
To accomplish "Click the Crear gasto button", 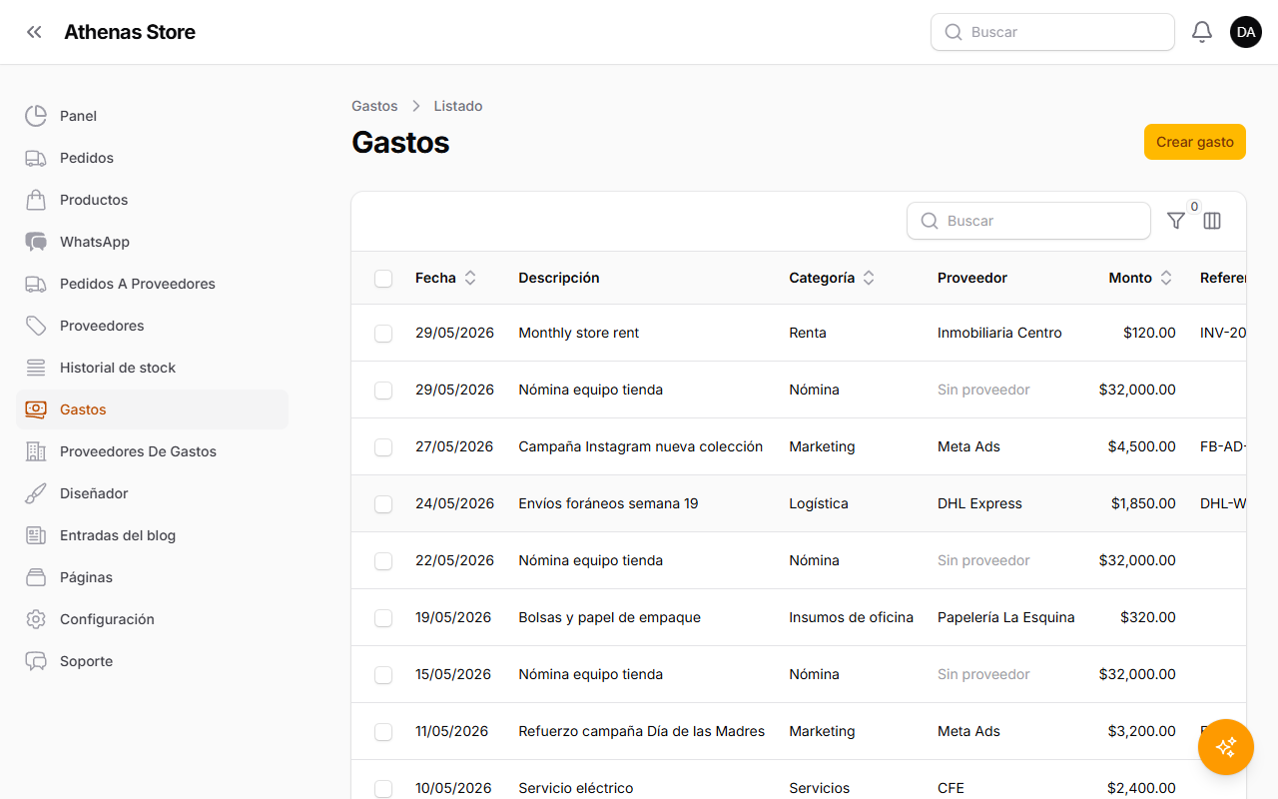I will 1195,142.
